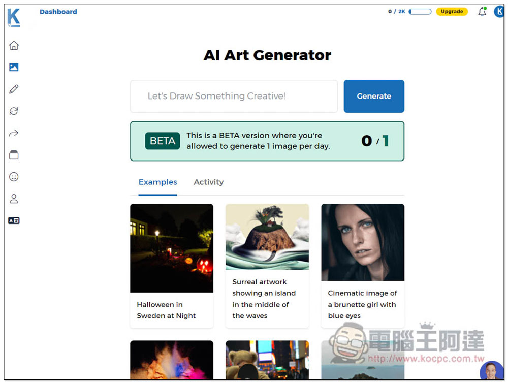Open the account avatar in the header
Screen dimensions: 508x384
[499, 12]
